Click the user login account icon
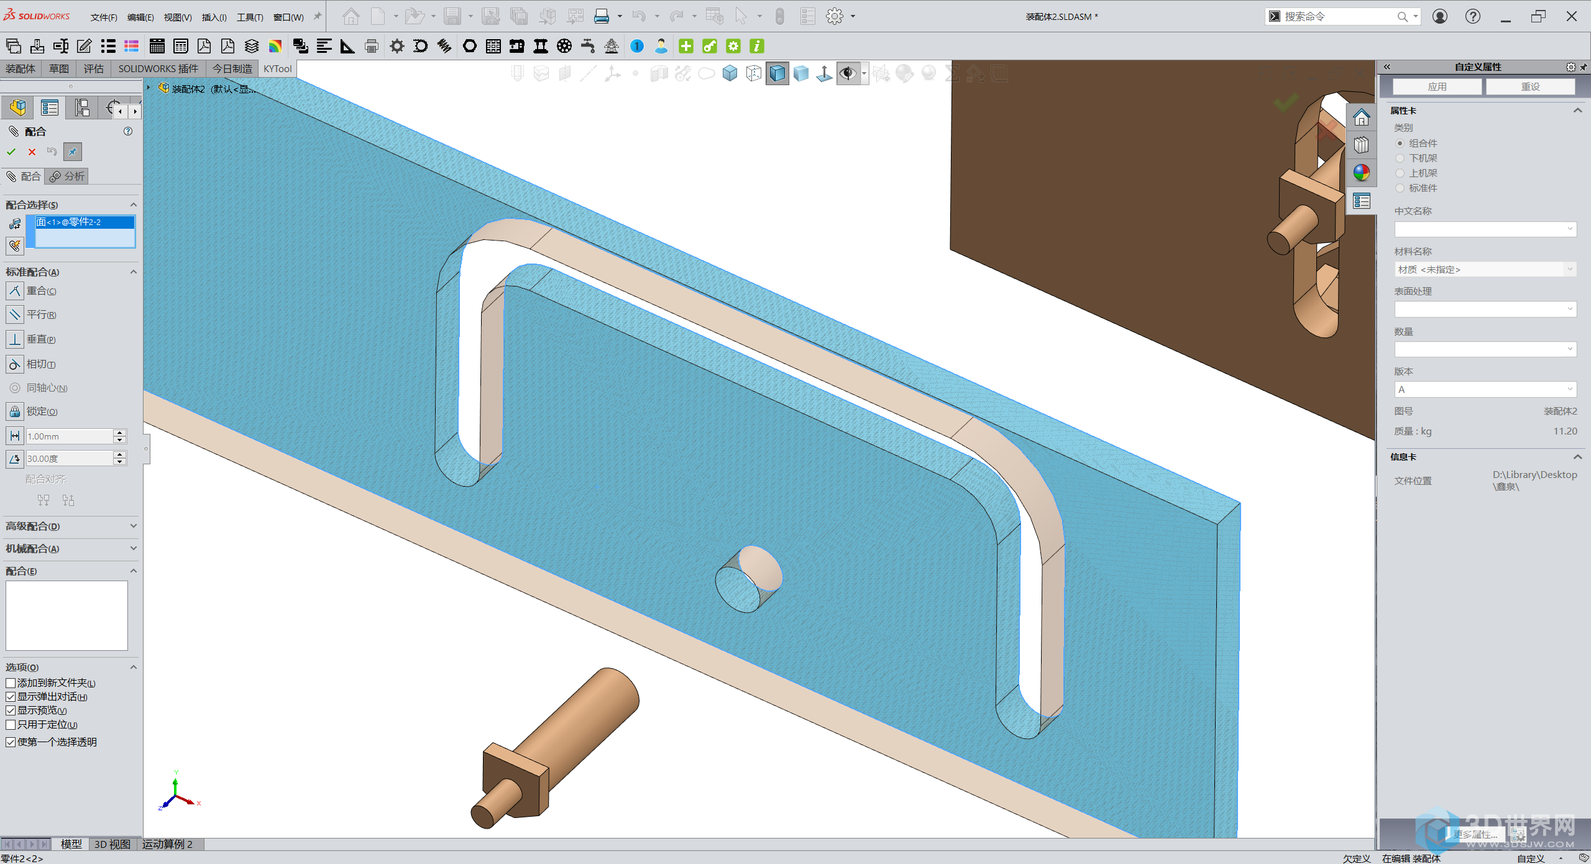Screen dimensions: 1591x864 coord(1440,16)
